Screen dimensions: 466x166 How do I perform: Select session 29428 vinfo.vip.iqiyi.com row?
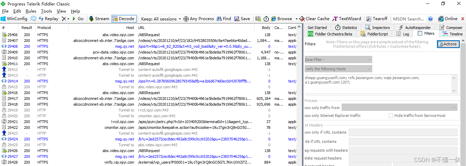[x=149, y=162]
